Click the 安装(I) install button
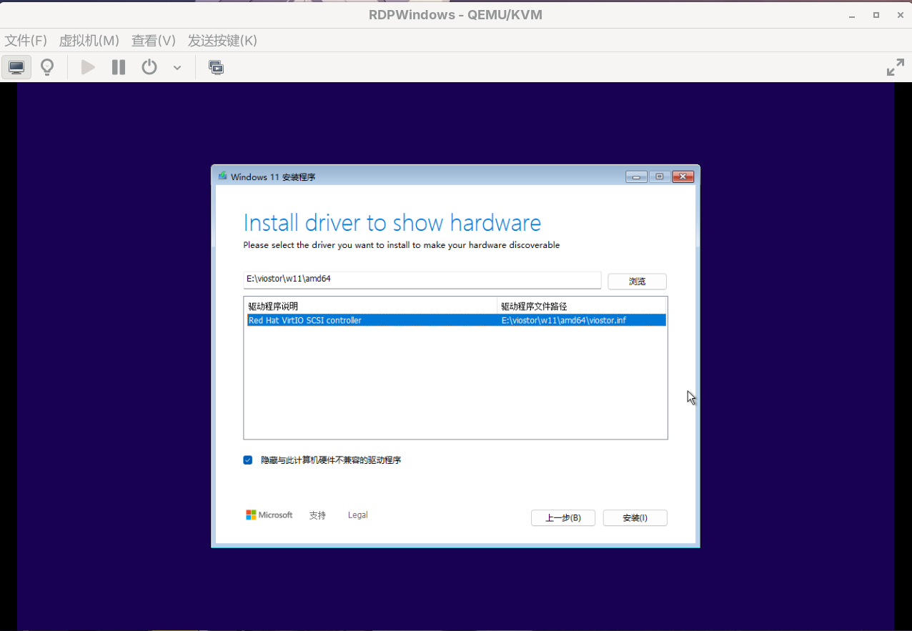Screen dimensions: 912x631 pos(635,518)
